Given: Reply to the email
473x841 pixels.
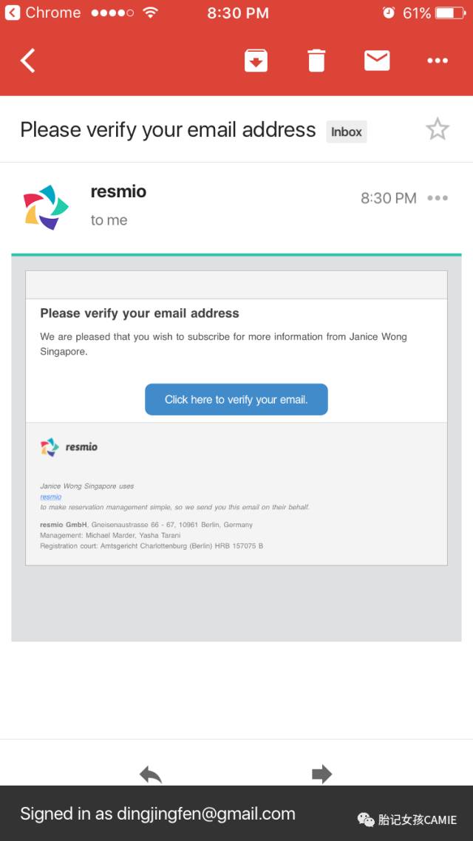Looking at the screenshot, I should [x=151, y=774].
